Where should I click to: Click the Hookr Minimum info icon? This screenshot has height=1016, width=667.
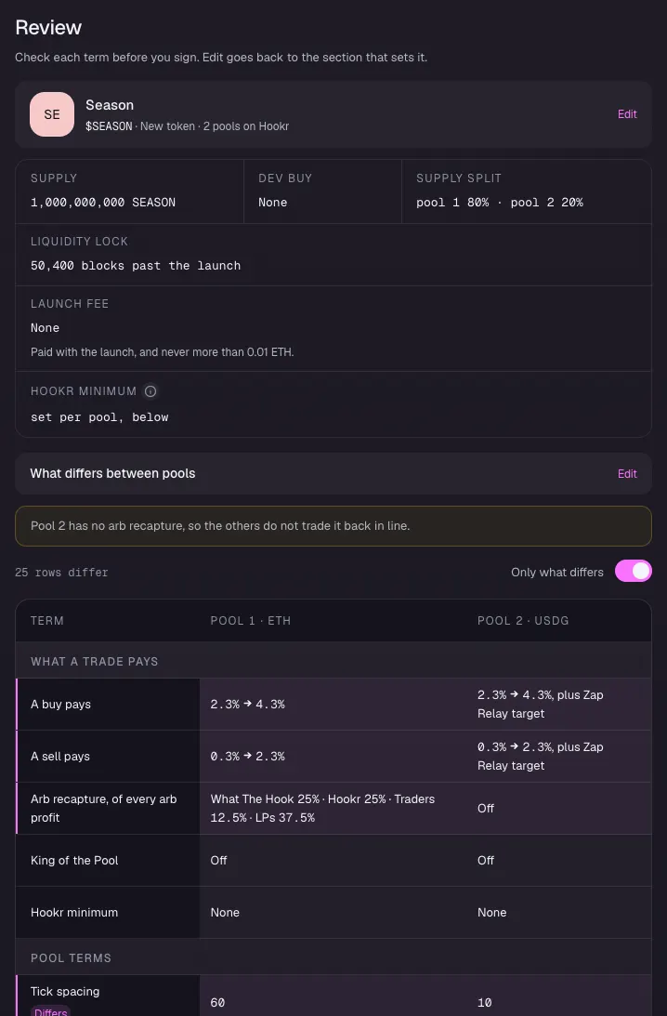[150, 391]
